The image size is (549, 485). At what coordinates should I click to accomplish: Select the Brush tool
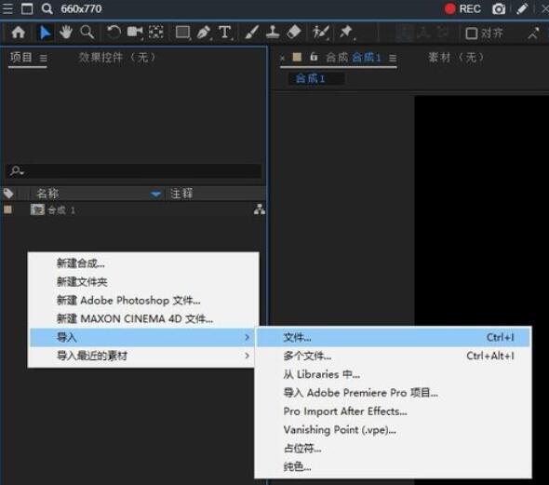tap(251, 33)
